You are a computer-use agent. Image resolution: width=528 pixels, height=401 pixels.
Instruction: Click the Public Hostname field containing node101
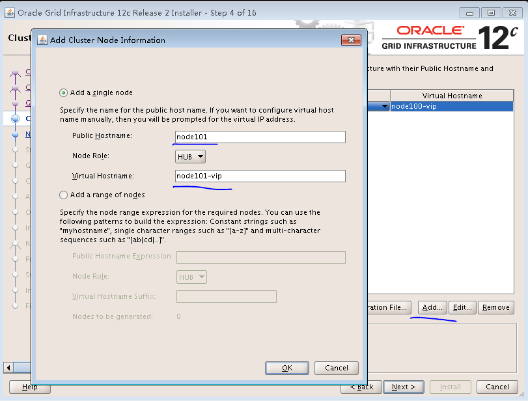click(x=260, y=137)
